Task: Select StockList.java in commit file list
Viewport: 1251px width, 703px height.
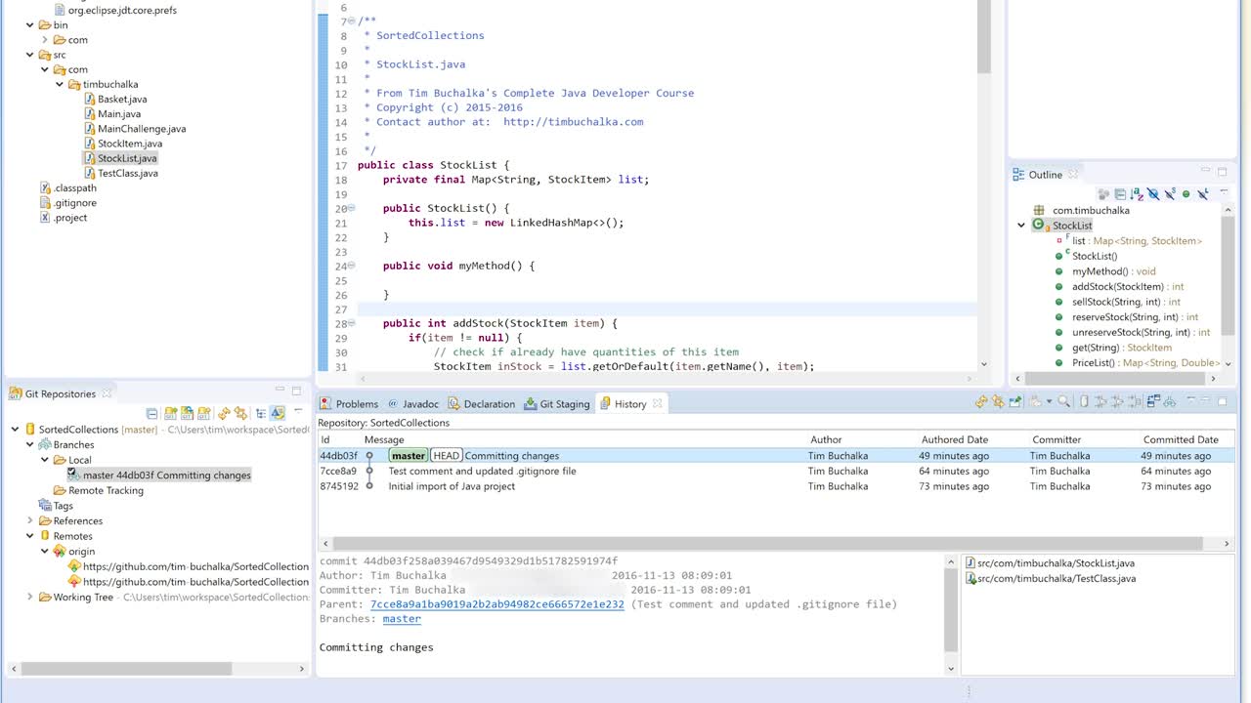Action: click(1049, 563)
